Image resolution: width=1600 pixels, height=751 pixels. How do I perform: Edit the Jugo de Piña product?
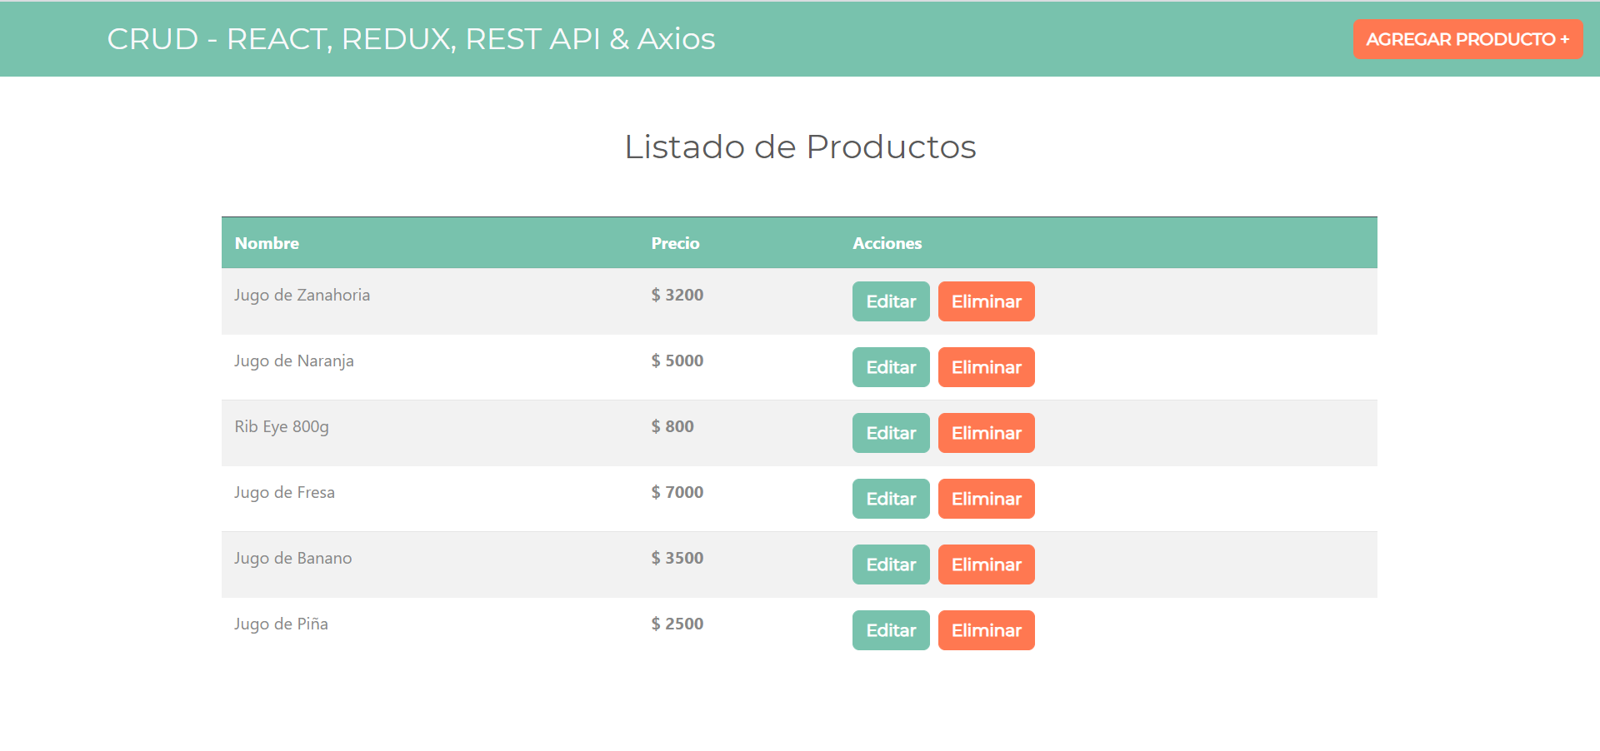coord(890,630)
